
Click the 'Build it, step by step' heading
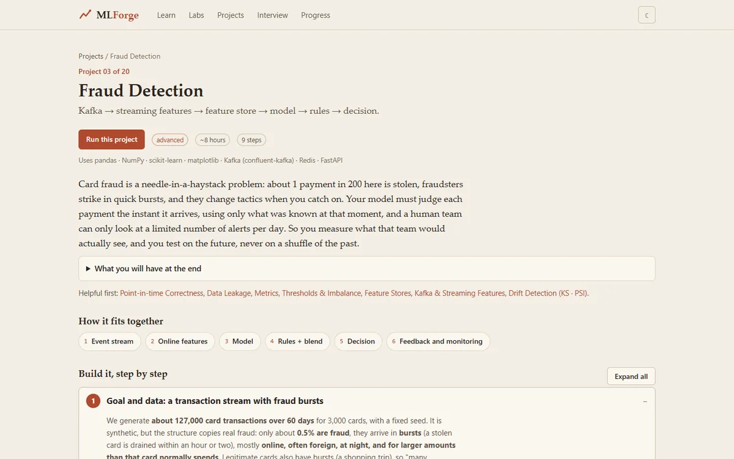tap(123, 374)
